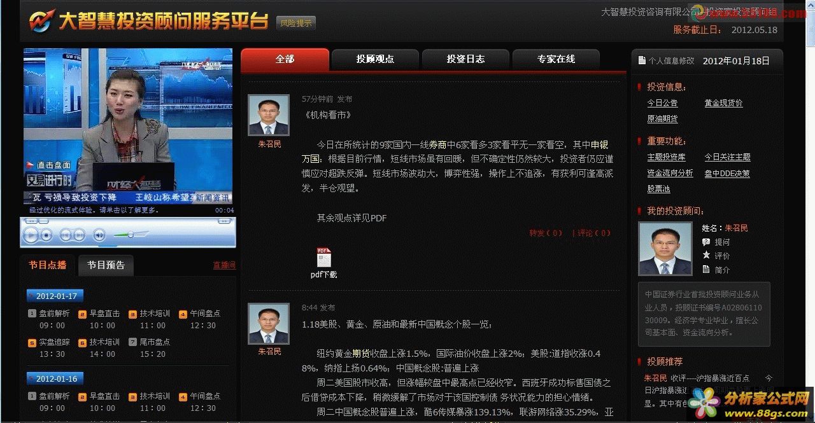Select the 全部 tab

point(285,59)
